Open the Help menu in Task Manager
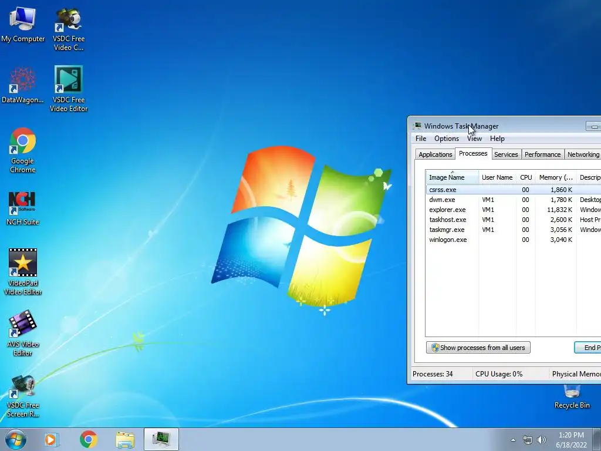This screenshot has height=451, width=601. point(497,139)
